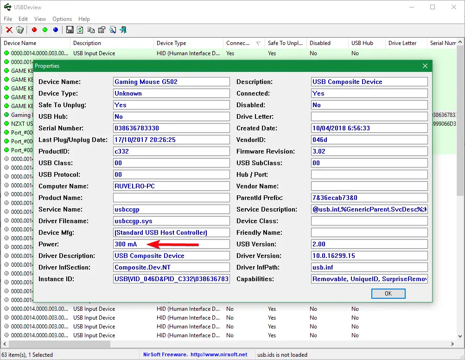
Task: Open the nirsoft.net website link
Action: click(x=218, y=355)
